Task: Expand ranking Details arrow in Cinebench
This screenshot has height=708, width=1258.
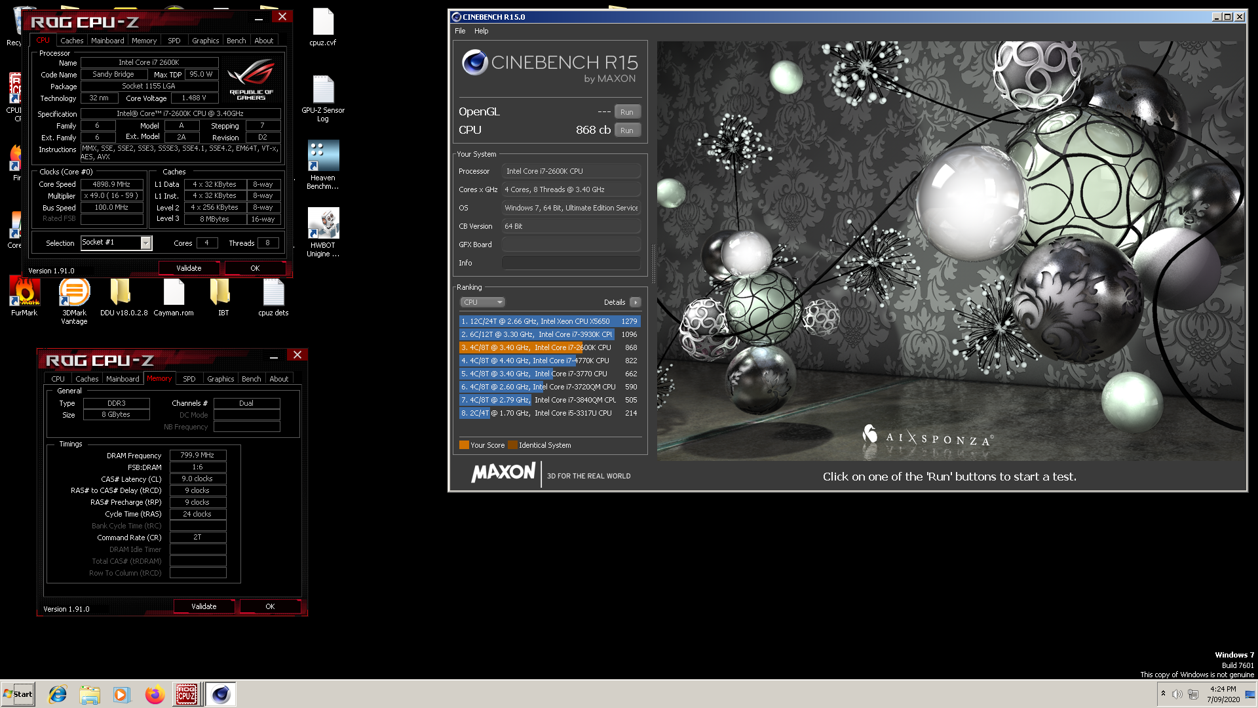Action: (635, 302)
